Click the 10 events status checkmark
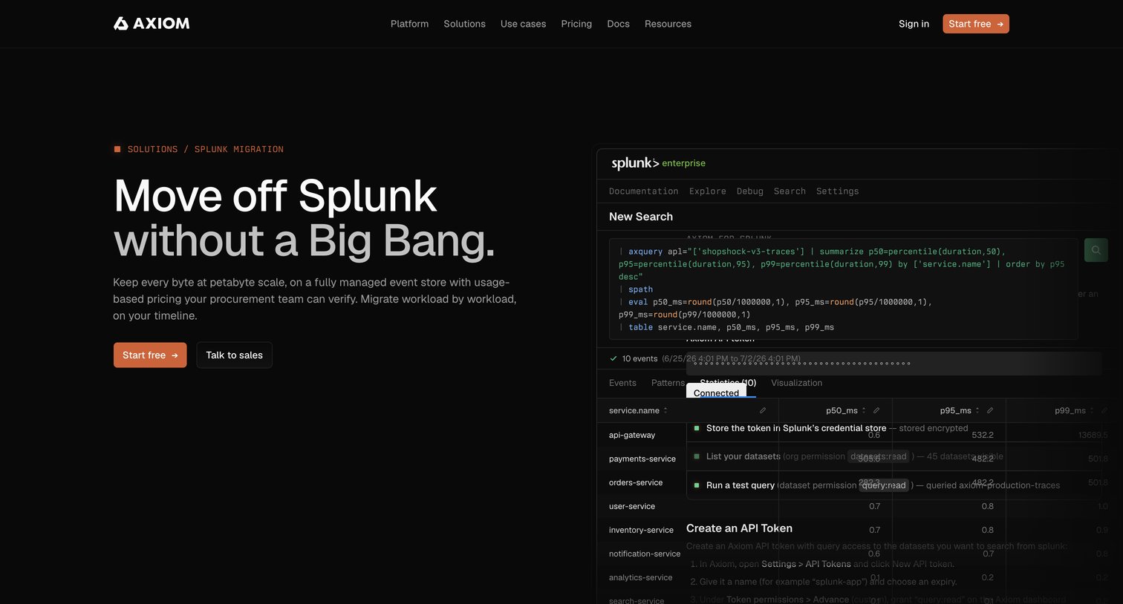The width and height of the screenshot is (1123, 604). click(x=613, y=358)
